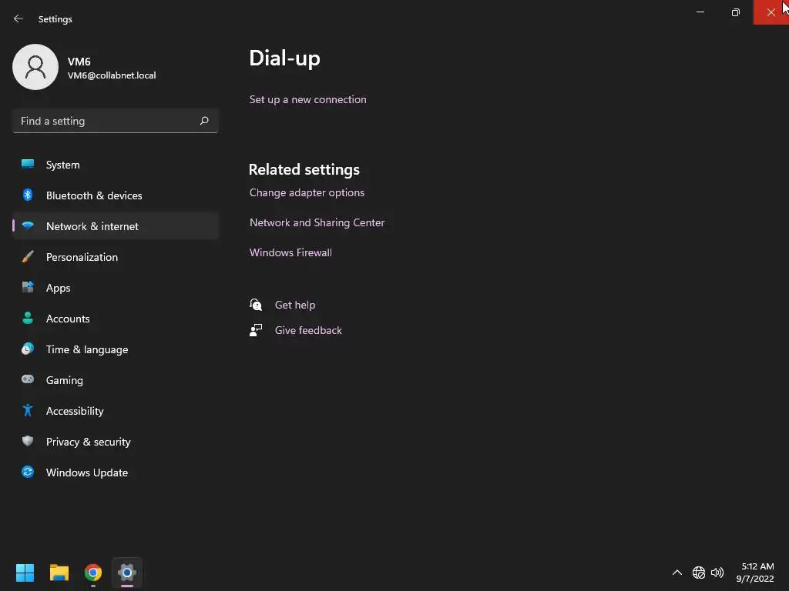Screen dimensions: 789x591
Task: Click the Windows Firewall link
Action: pos(290,252)
